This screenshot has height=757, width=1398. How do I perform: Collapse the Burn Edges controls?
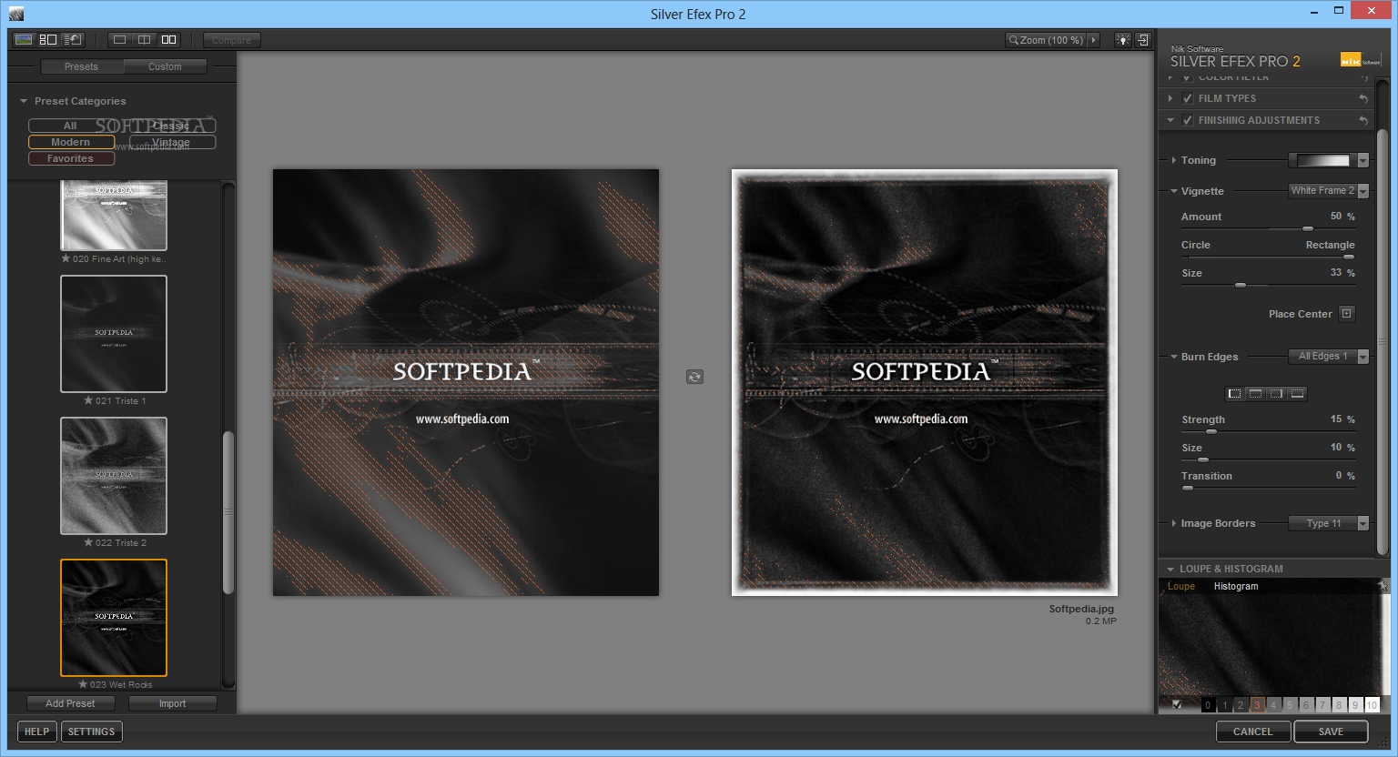pos(1174,357)
